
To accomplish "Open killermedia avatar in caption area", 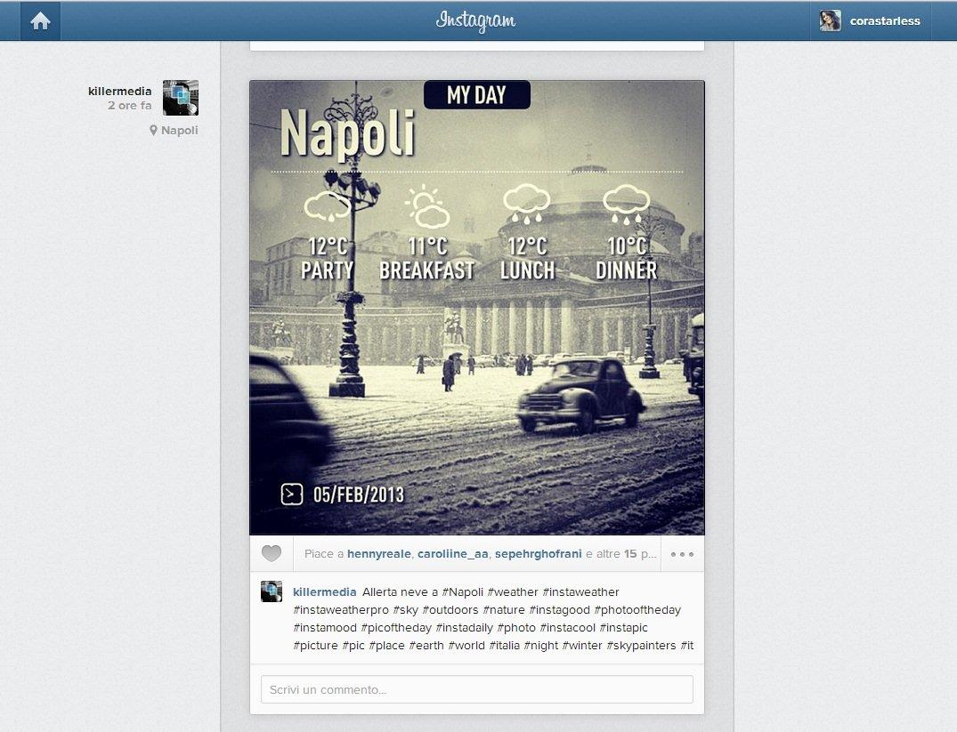I will (x=272, y=591).
